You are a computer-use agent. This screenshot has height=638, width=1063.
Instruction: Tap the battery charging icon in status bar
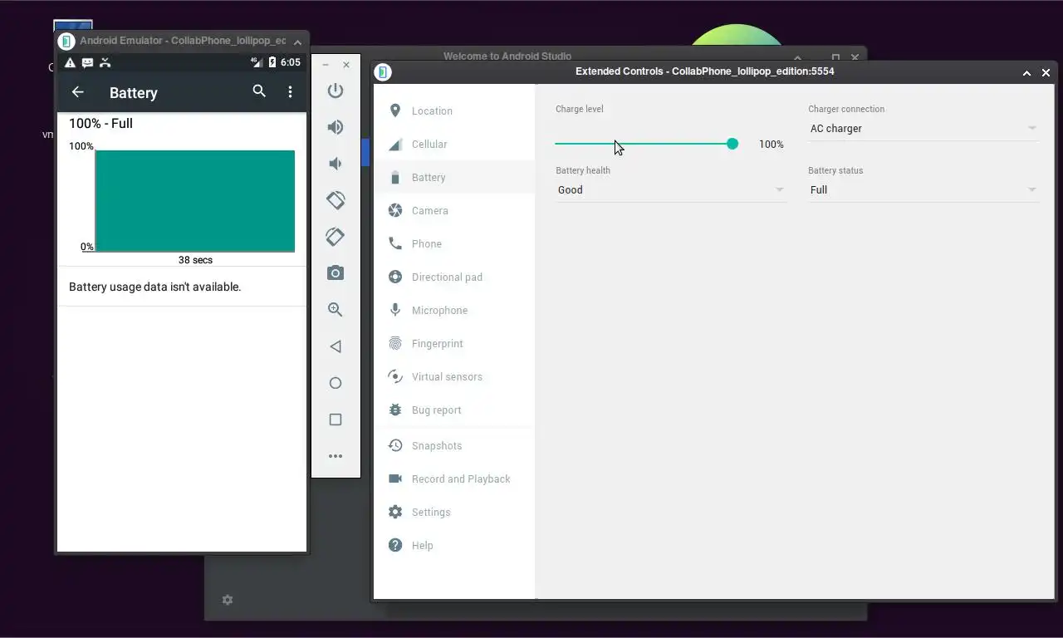(x=272, y=62)
